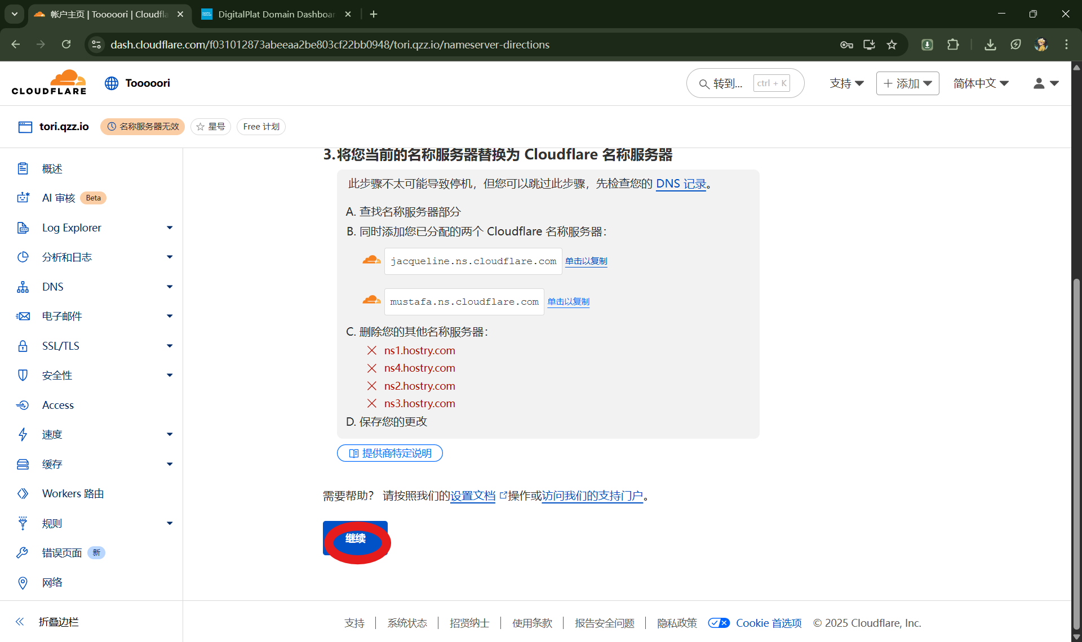Click the 错误页面 wrench icon
Image resolution: width=1082 pixels, height=642 pixels.
pos(23,553)
